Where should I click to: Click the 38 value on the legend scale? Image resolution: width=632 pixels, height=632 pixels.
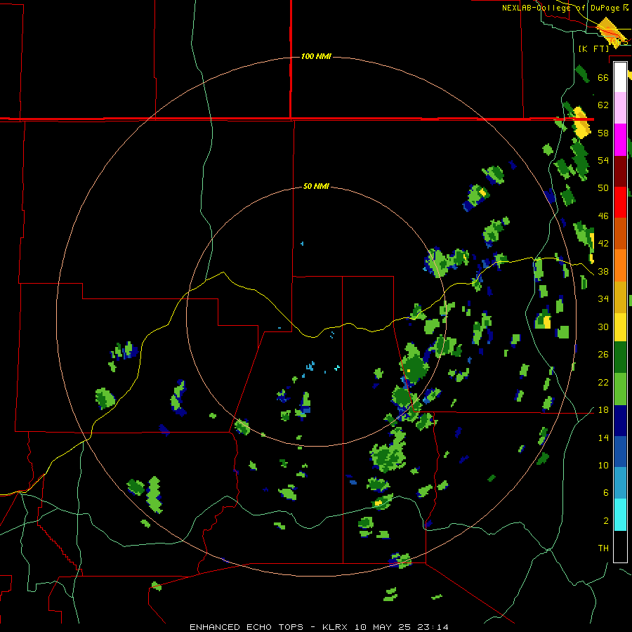[x=603, y=271]
